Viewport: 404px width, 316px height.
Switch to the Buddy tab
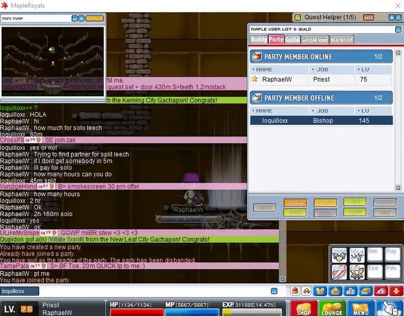click(259, 39)
